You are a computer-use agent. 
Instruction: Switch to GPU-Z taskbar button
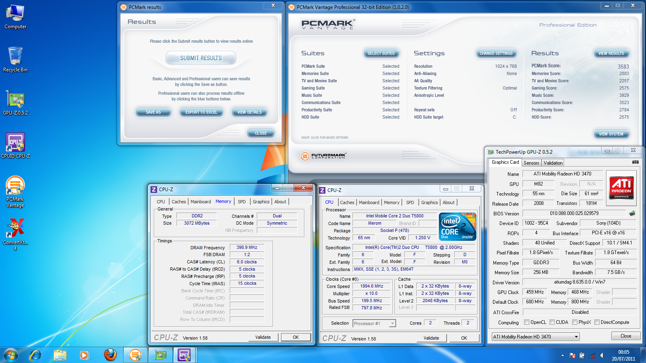pyautogui.click(x=160, y=355)
